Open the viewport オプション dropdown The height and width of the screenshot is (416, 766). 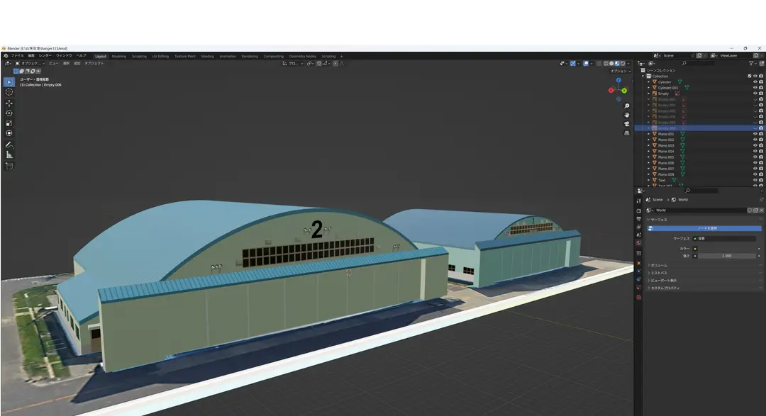[621, 72]
